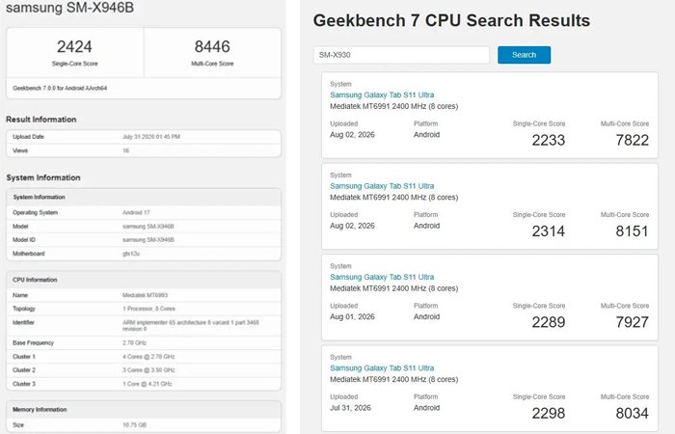Click Android platform value in the 8151 result
The width and height of the screenshot is (675, 434).
click(426, 226)
